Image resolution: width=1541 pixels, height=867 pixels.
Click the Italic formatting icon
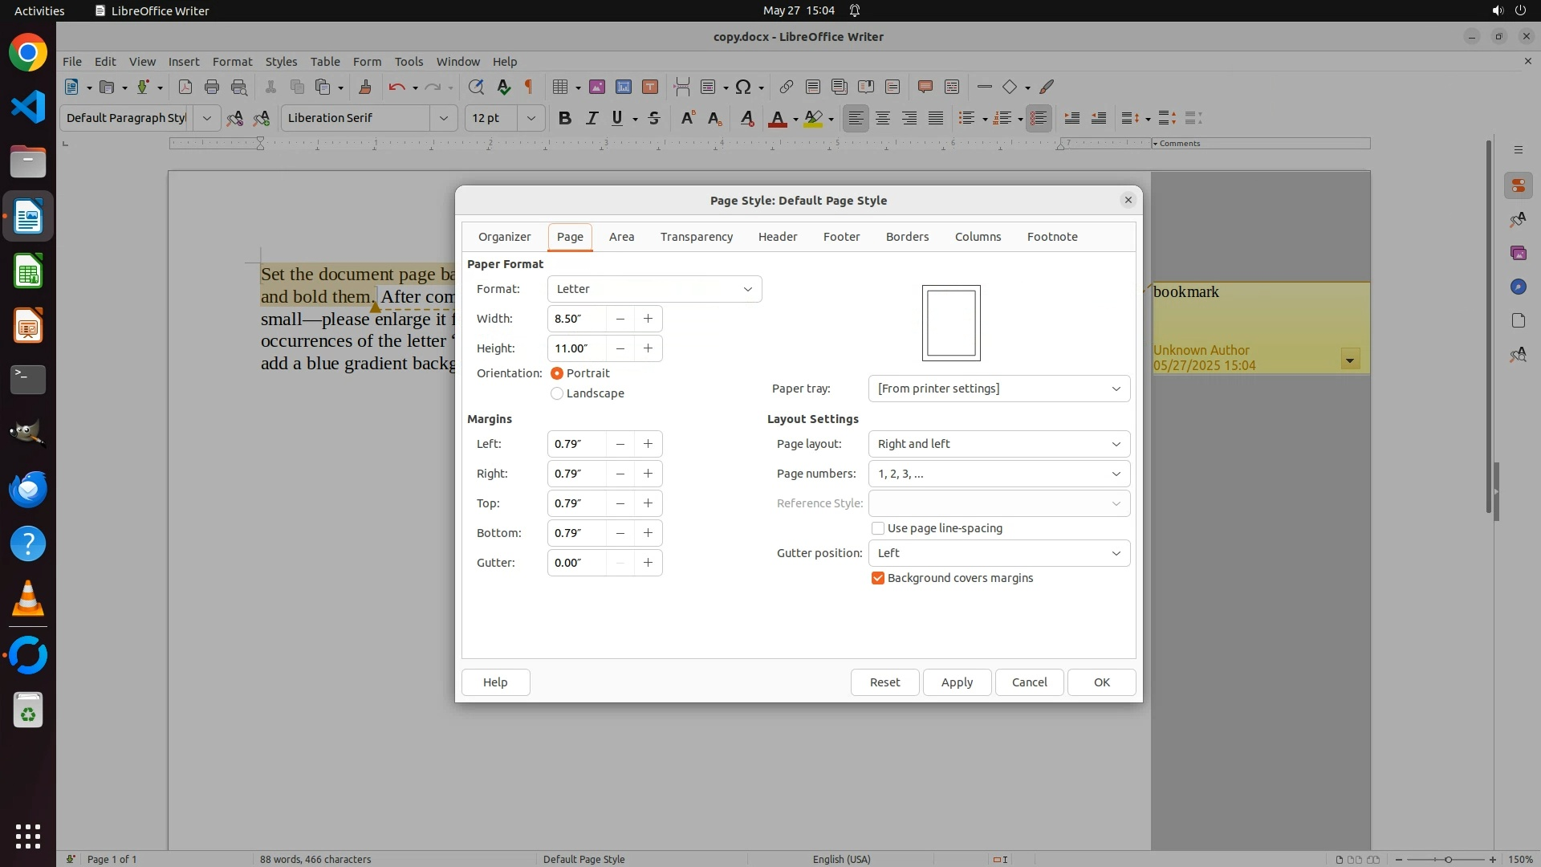(x=592, y=118)
